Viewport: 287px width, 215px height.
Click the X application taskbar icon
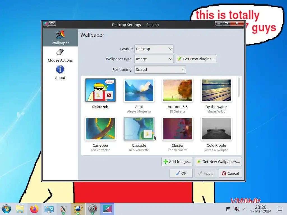pos(63,209)
